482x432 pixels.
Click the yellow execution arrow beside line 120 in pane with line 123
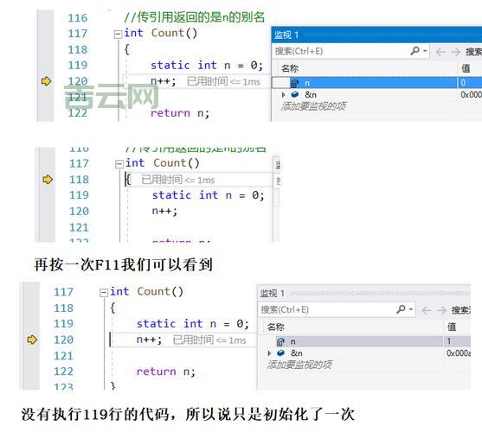tap(32, 340)
